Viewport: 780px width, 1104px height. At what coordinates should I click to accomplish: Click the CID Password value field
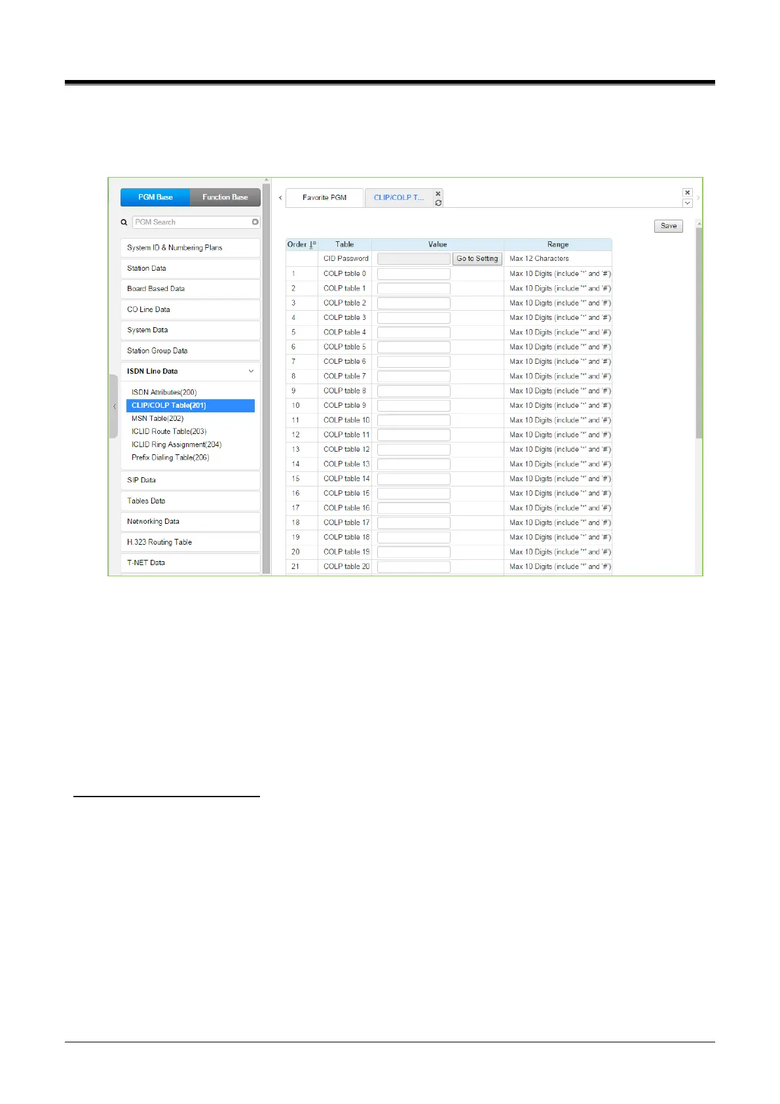(414, 259)
